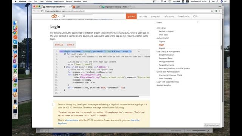This screenshot has height=136, width=242.
Task: Go to User Lifecycle Management section
Action: 168,51
